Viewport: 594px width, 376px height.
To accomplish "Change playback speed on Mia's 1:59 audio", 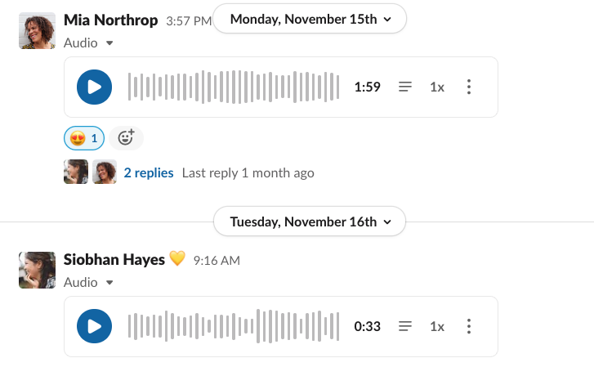I will click(x=437, y=87).
